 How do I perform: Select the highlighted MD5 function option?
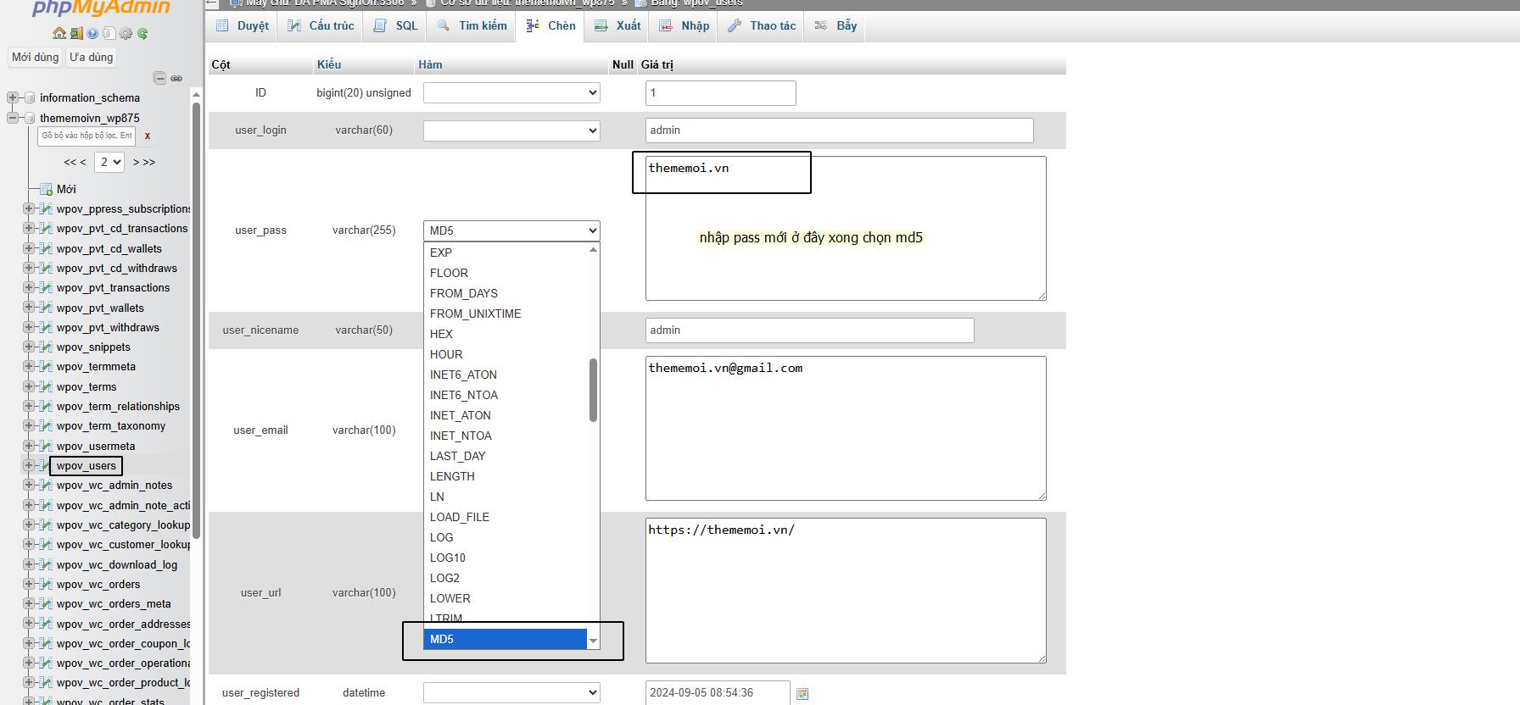(506, 639)
